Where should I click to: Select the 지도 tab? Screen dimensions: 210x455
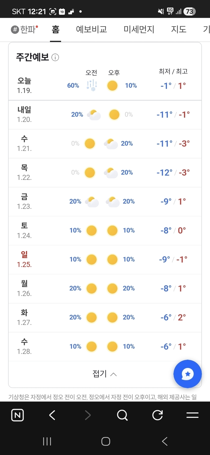pos(179,30)
